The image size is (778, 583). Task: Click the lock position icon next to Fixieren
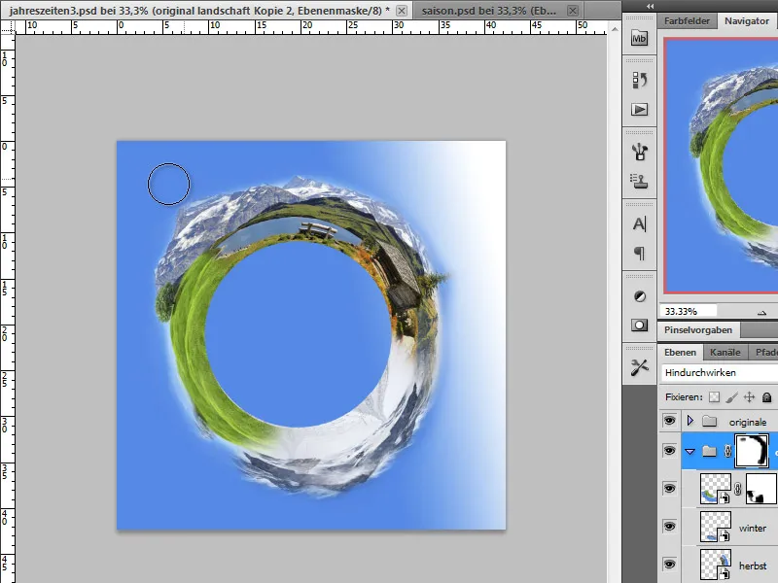point(750,397)
